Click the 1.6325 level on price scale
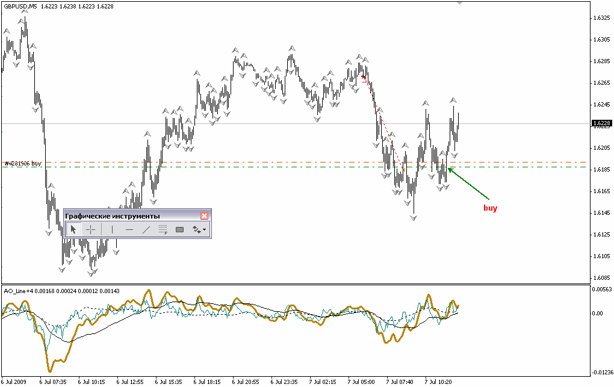Screen dimensions: 614x387 tap(601, 18)
